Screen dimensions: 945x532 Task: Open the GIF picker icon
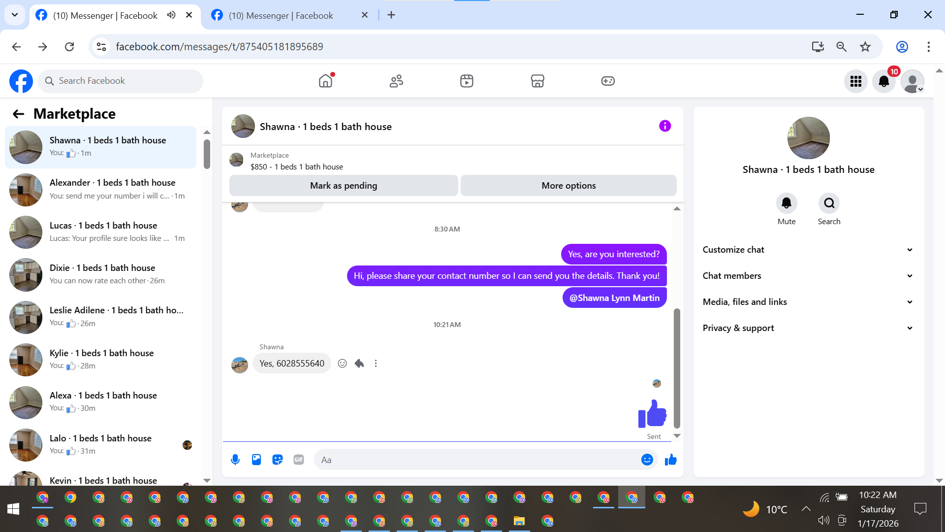pyautogui.click(x=299, y=460)
